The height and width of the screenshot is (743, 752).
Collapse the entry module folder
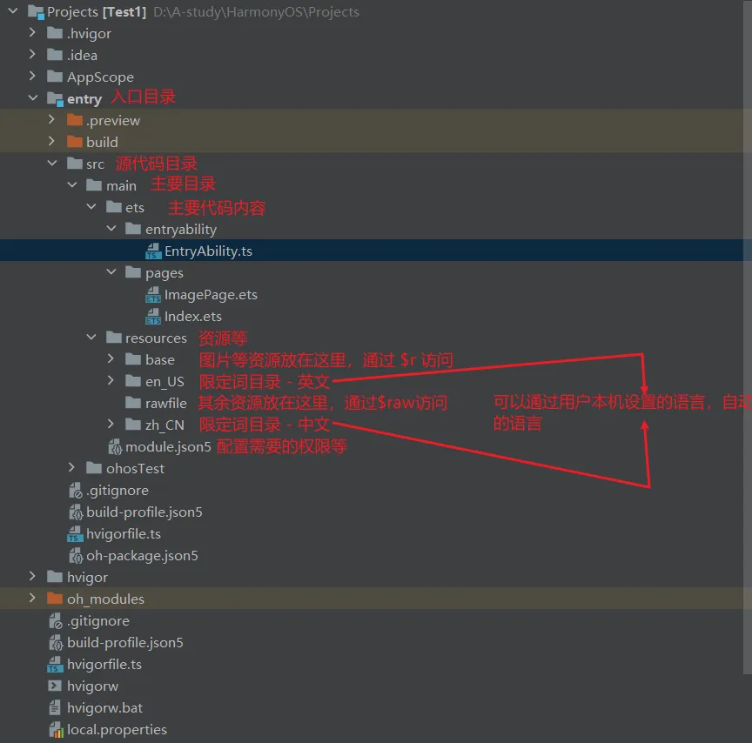tap(32, 99)
